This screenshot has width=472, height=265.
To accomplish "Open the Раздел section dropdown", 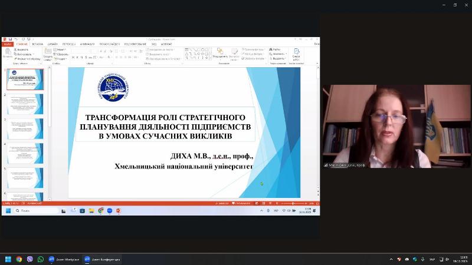I will click(x=61, y=59).
